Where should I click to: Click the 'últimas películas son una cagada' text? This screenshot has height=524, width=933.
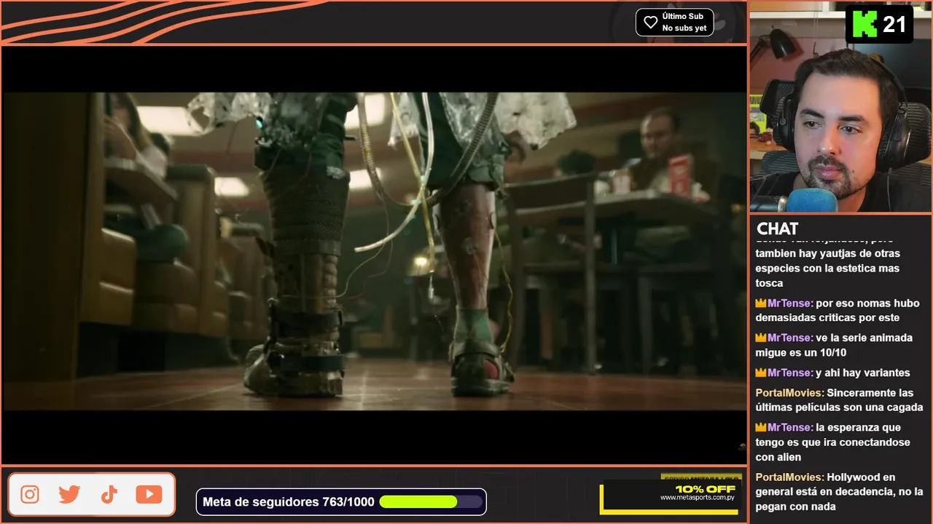[x=839, y=407]
